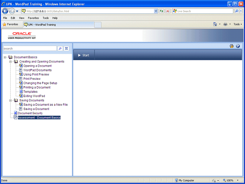The image size is (245, 184).
Task: Open the Help menu
Action: (x=55, y=18)
